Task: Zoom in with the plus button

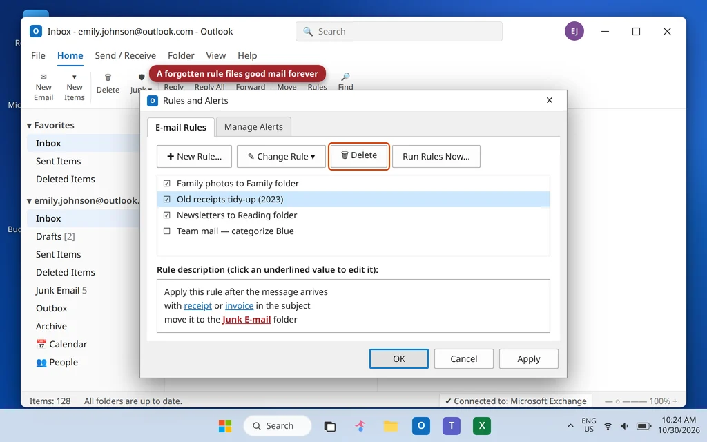Action: (675, 401)
